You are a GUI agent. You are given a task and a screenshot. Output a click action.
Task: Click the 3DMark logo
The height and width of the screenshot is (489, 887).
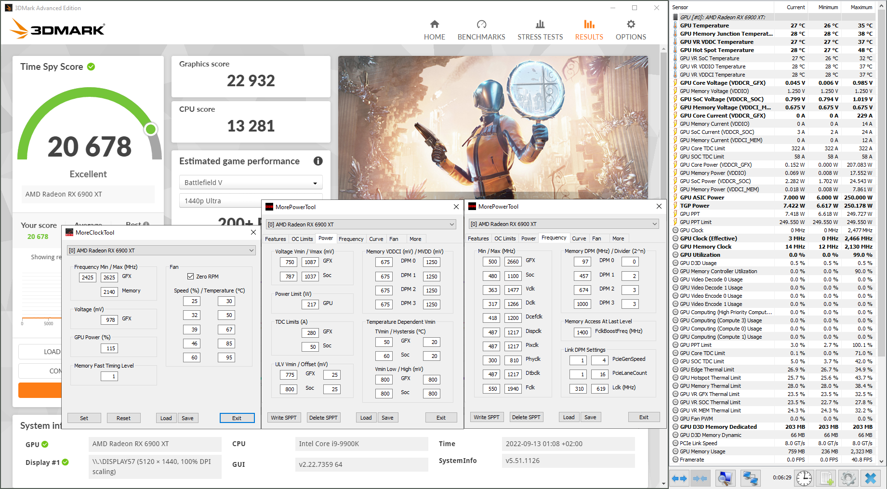(x=57, y=29)
